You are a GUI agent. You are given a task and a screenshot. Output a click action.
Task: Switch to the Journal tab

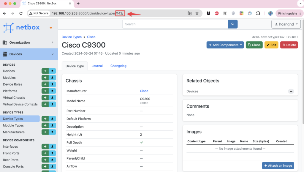[97, 66]
